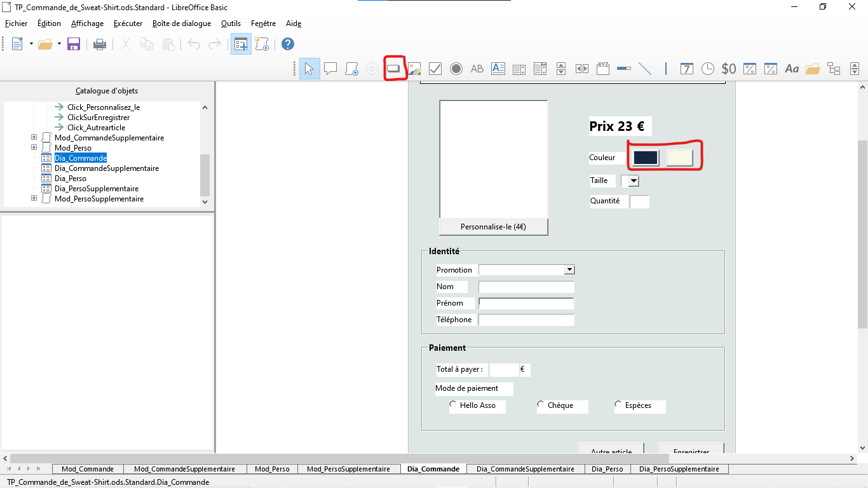Select Dia_CommandeSupplementaire in object catalog
This screenshot has width=868, height=488.
107,168
